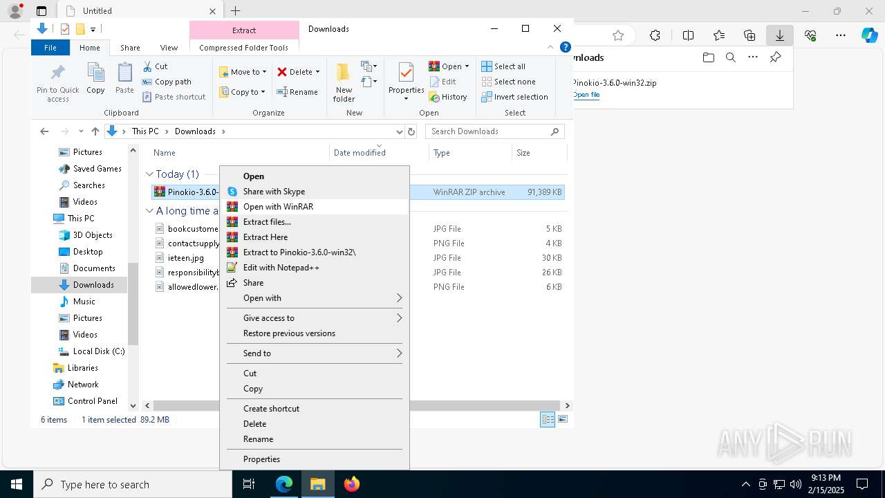Choose Edit with Notepad++
The width and height of the screenshot is (885, 498).
(x=315, y=268)
